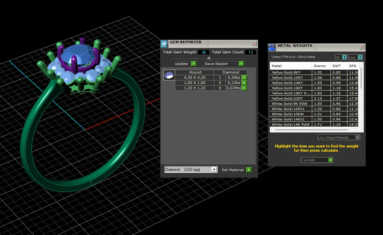
Task: Click the Round column header in Gem Reporter
Action: coord(195,72)
